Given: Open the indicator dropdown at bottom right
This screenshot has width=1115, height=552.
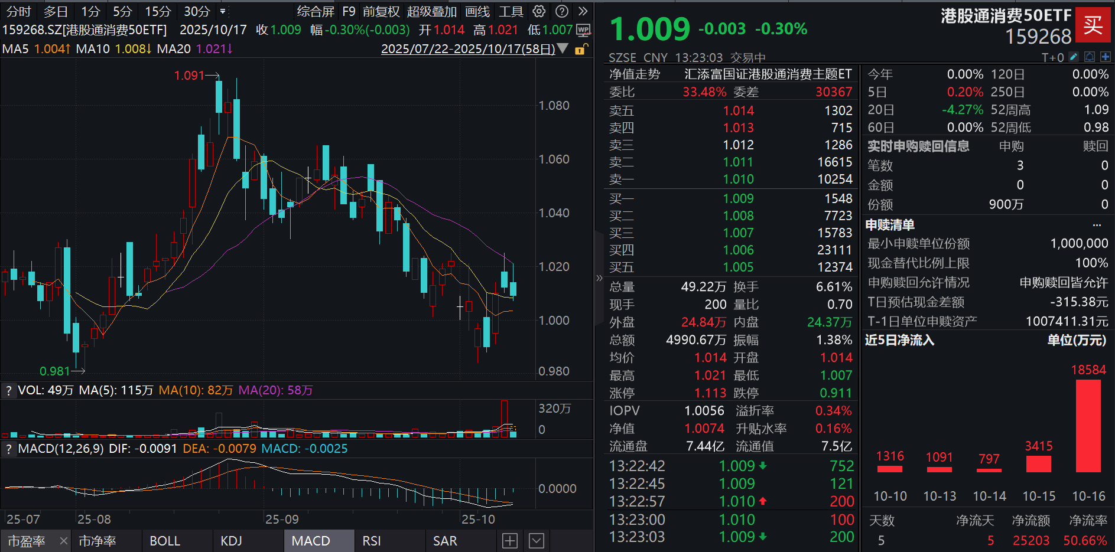Looking at the screenshot, I should pyautogui.click(x=536, y=540).
